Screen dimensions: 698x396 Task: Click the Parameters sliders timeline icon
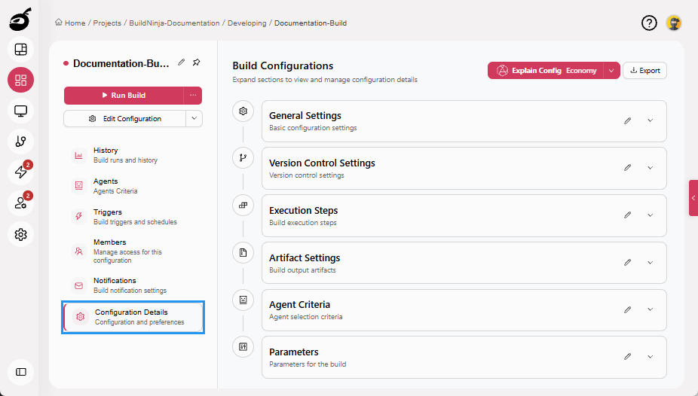pos(243,346)
